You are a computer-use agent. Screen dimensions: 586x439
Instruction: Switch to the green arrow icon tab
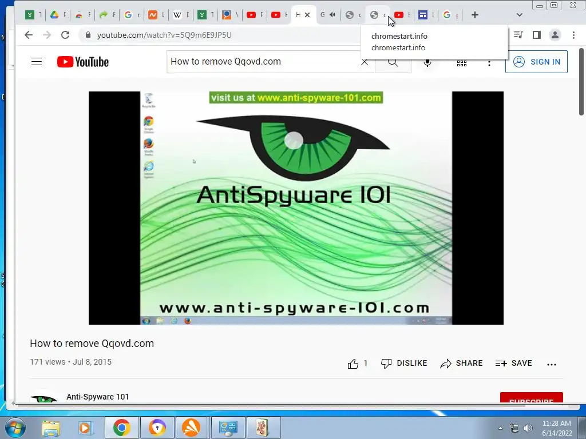point(107,15)
